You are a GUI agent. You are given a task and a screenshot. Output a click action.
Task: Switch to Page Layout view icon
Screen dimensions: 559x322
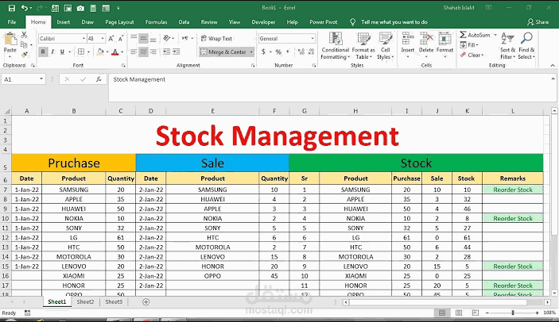(459, 312)
